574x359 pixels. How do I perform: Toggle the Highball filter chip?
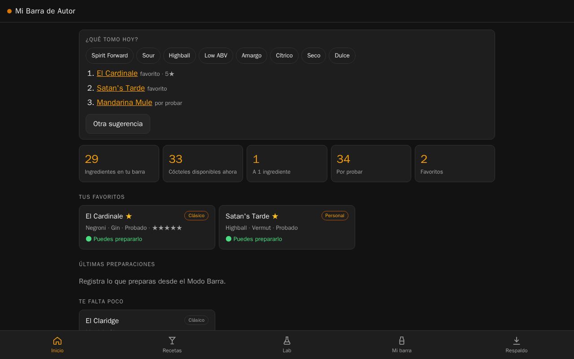(x=179, y=56)
